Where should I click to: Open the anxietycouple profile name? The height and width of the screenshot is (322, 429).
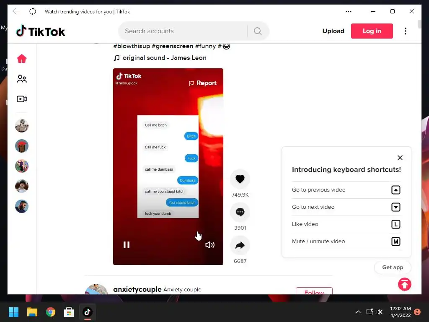click(x=137, y=289)
